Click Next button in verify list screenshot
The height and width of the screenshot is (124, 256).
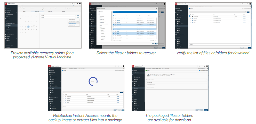(250, 48)
